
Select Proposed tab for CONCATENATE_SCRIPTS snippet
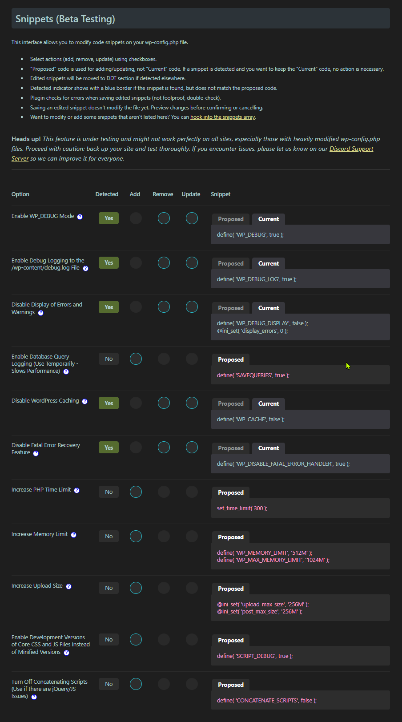click(x=231, y=685)
